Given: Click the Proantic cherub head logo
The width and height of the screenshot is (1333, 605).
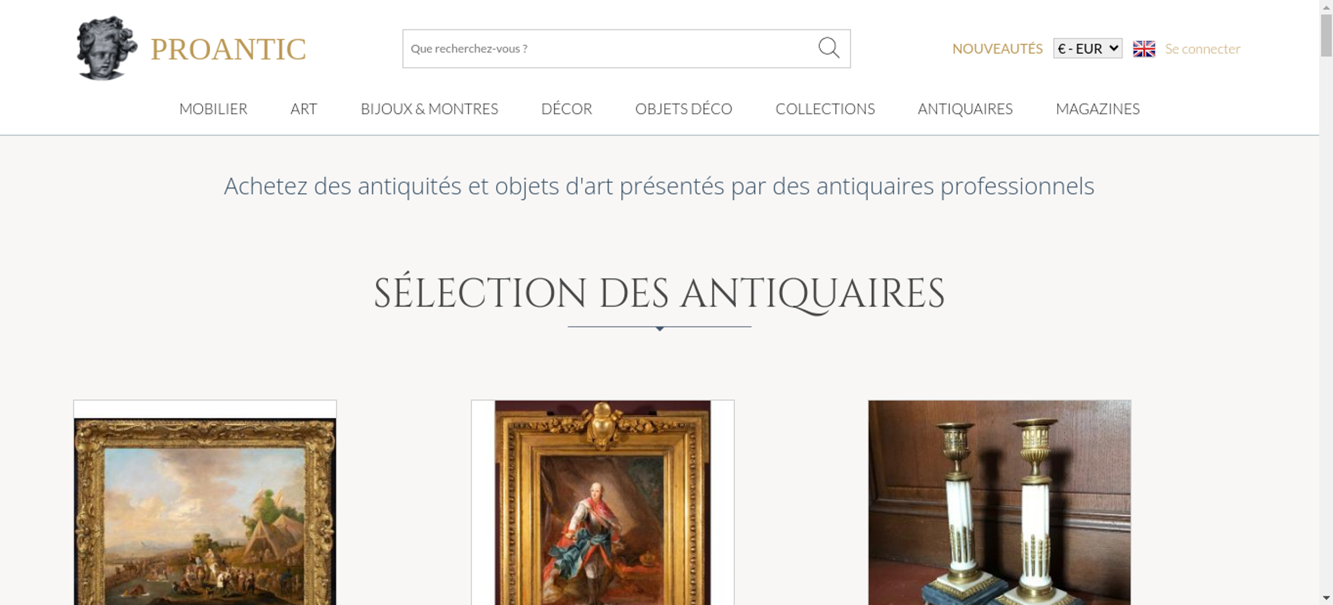Looking at the screenshot, I should pos(107,49).
